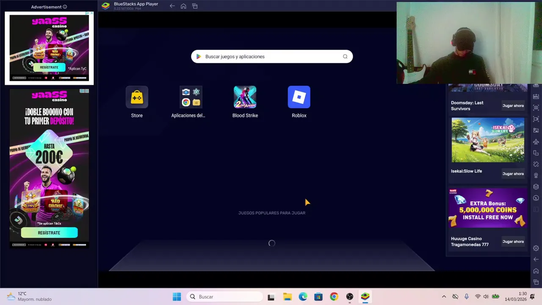
Task: Open notifications bell in the tray
Action: pos(533,297)
